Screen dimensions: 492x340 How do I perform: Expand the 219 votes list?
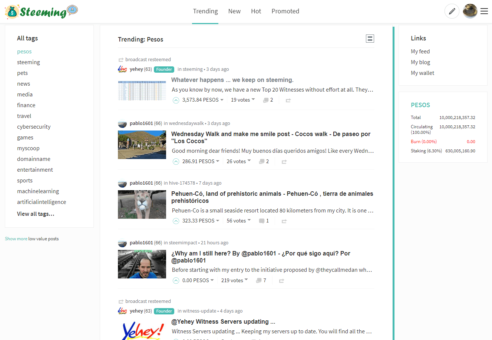coord(235,281)
